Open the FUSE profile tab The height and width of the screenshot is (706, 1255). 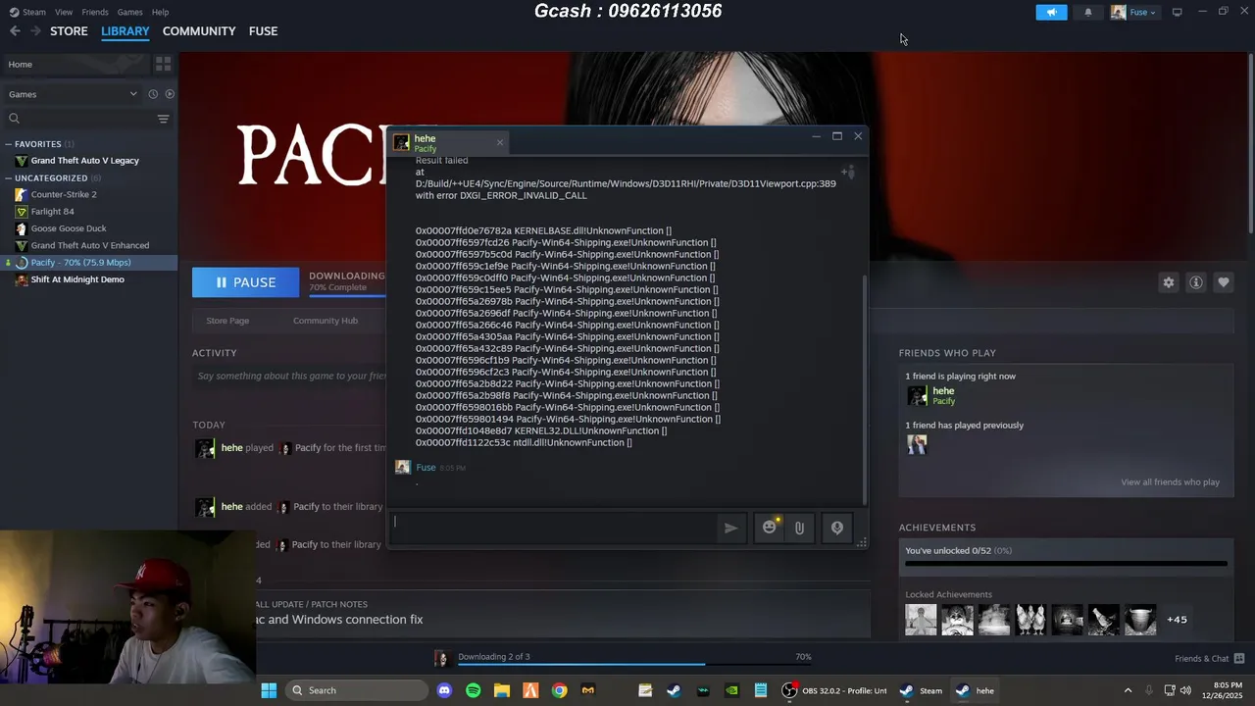[263, 31]
